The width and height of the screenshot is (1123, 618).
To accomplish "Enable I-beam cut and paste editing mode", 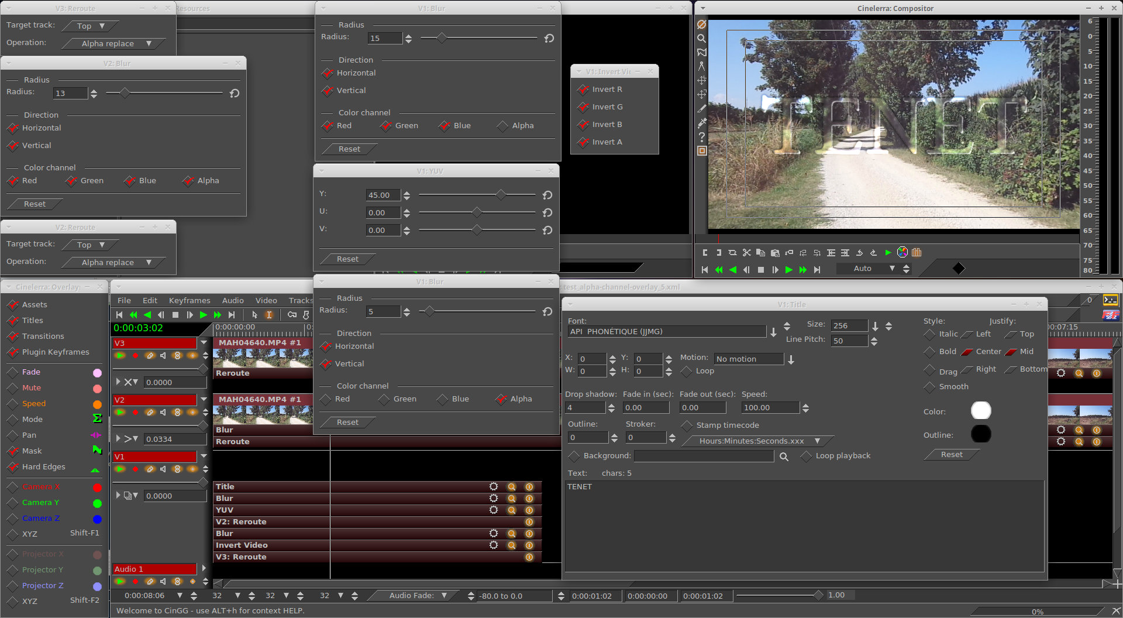I will [269, 315].
